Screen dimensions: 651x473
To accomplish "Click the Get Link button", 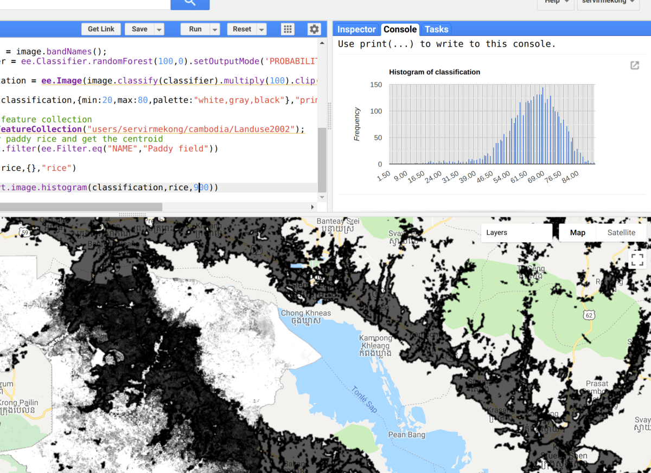I will coord(101,29).
